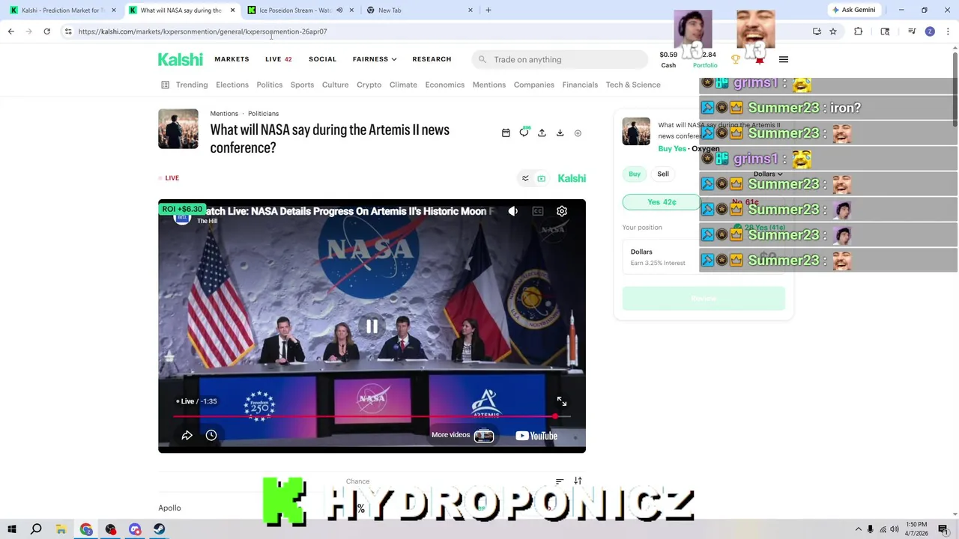
Task: Select the Trending category
Action: [x=192, y=85]
